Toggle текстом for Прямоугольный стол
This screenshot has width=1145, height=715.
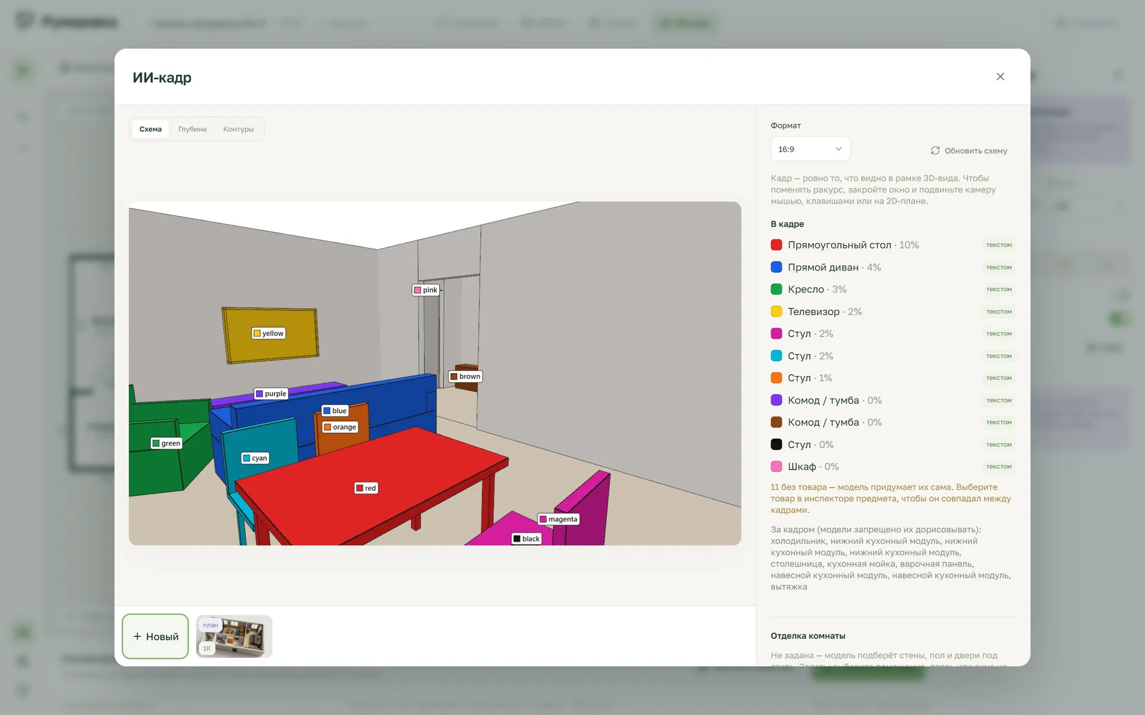999,245
